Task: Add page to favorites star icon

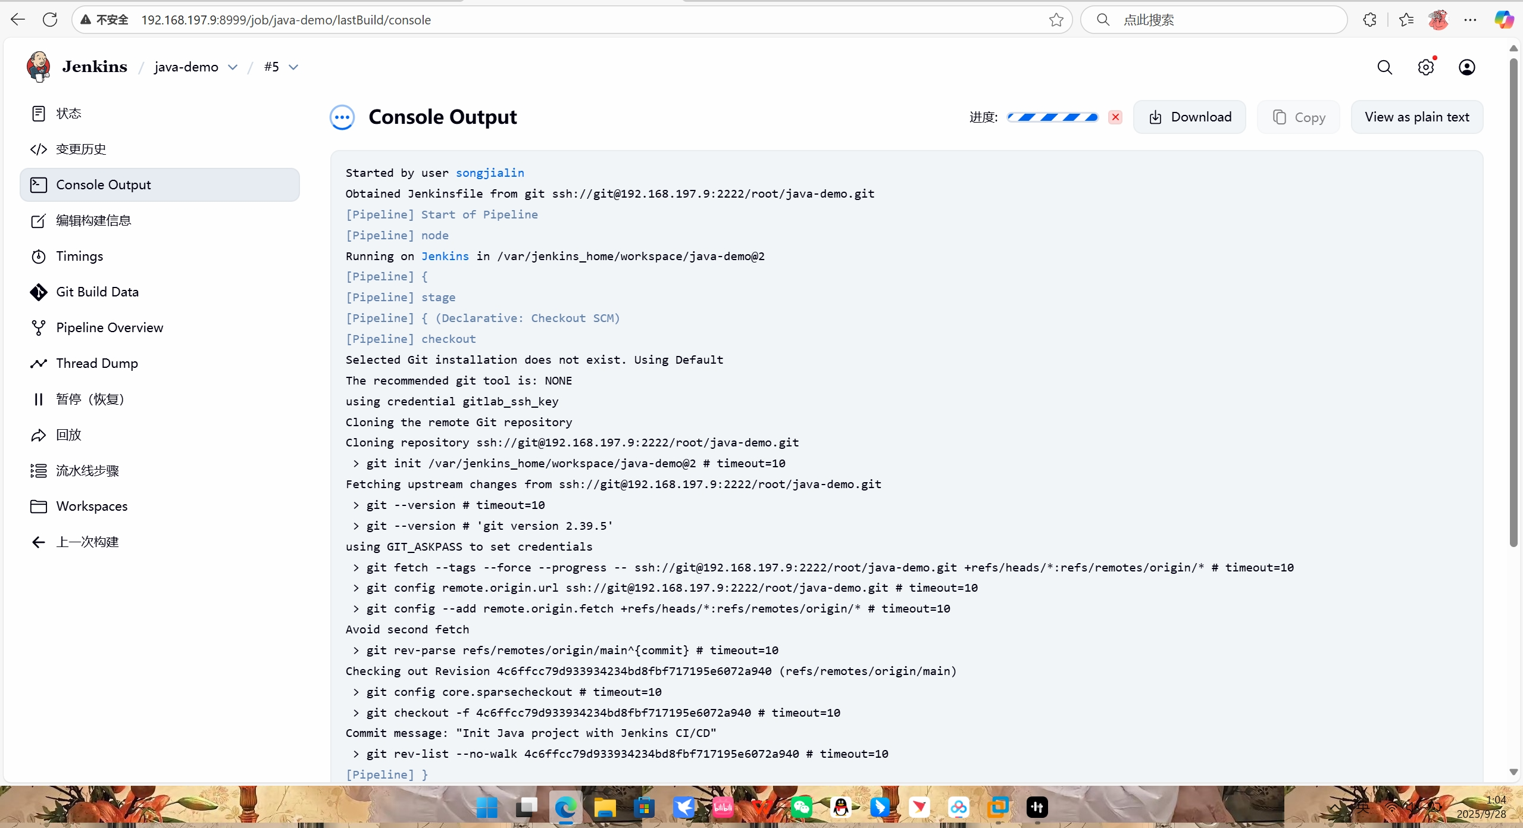Action: pos(1056,20)
